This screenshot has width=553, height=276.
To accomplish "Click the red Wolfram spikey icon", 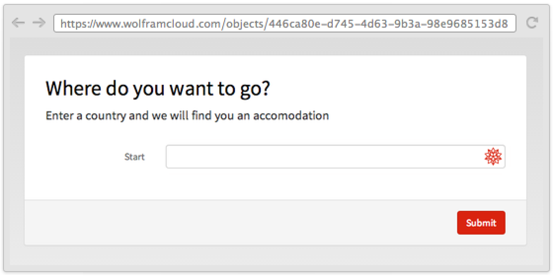I will [x=493, y=157].
